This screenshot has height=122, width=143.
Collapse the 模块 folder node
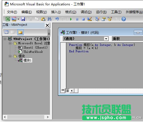(x=10, y=56)
